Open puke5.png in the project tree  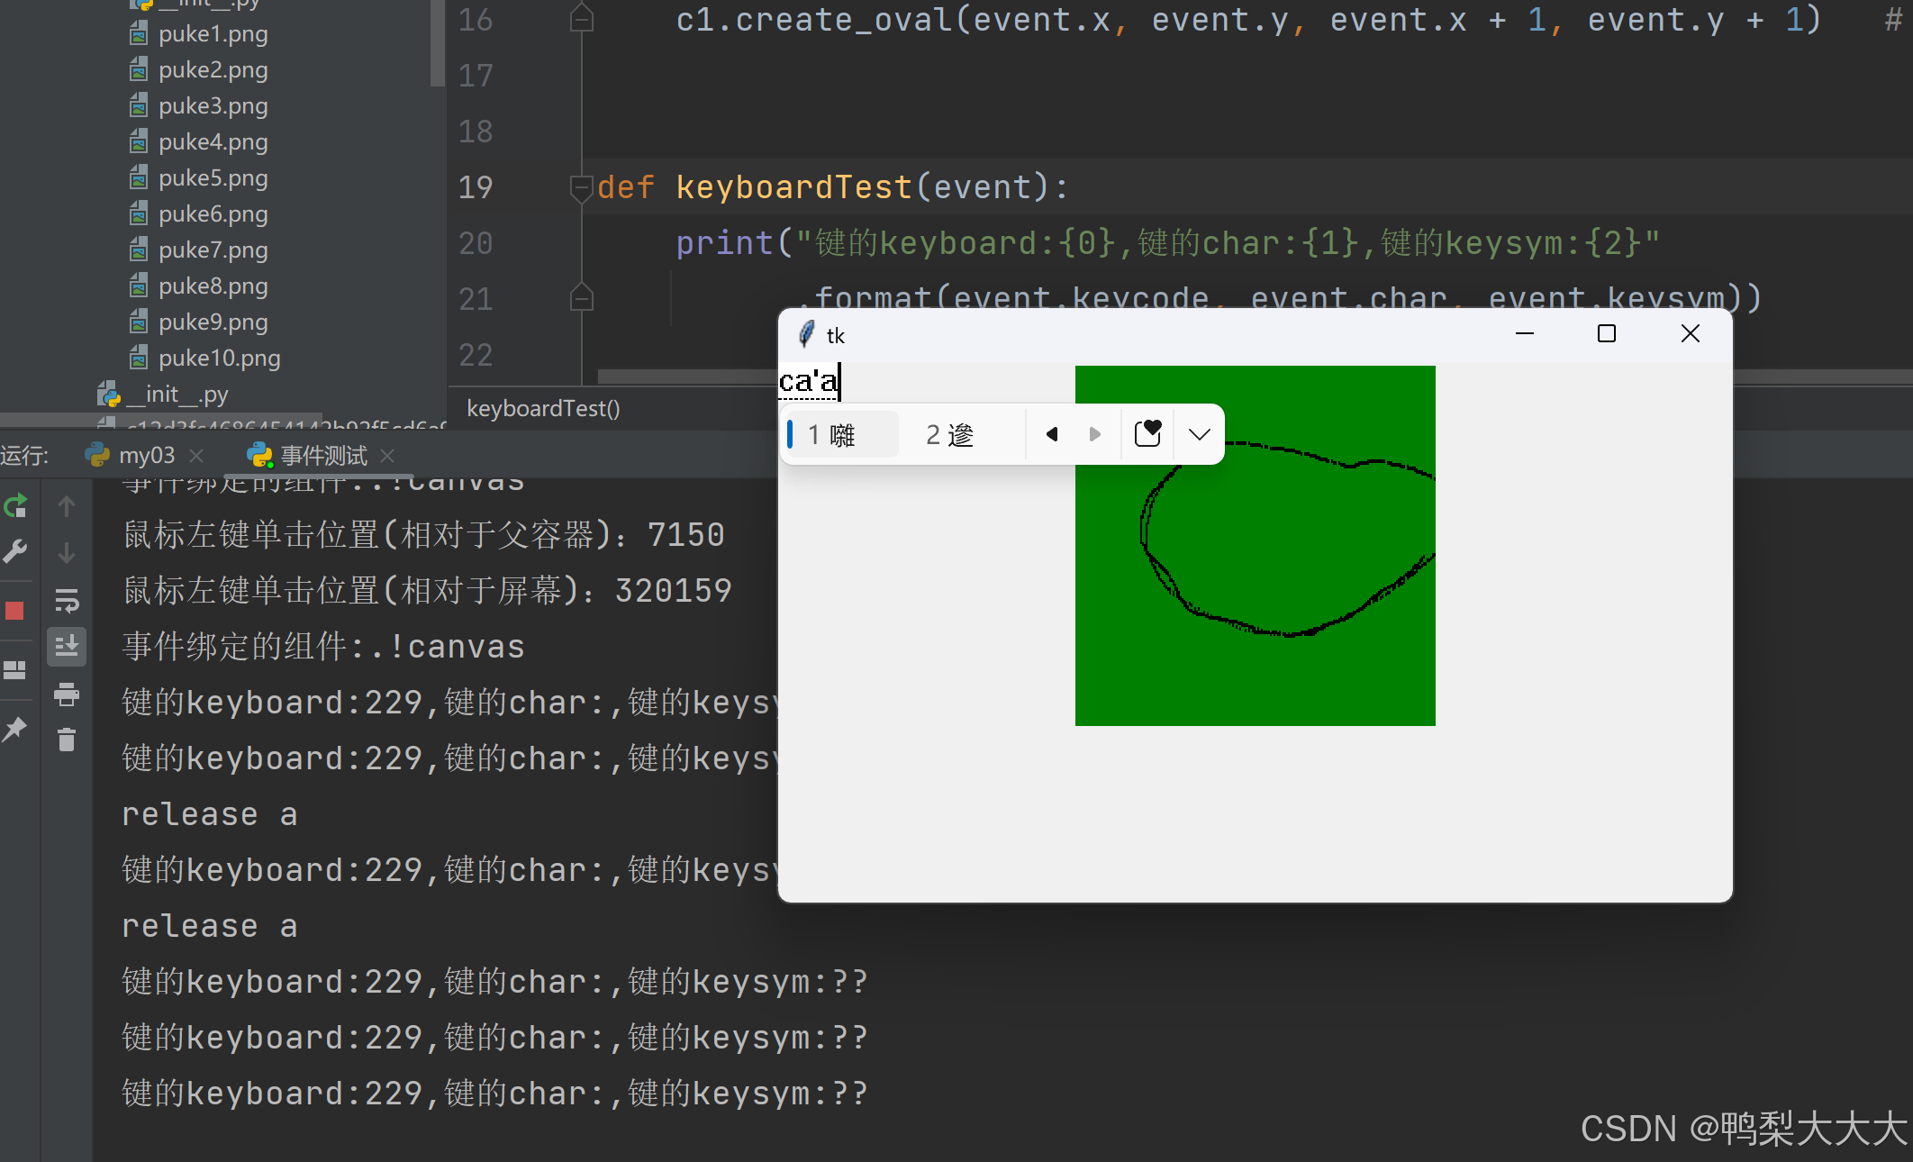point(213,178)
